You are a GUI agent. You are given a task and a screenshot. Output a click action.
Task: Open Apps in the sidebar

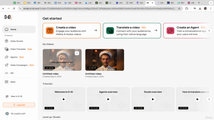(x=10, y=82)
